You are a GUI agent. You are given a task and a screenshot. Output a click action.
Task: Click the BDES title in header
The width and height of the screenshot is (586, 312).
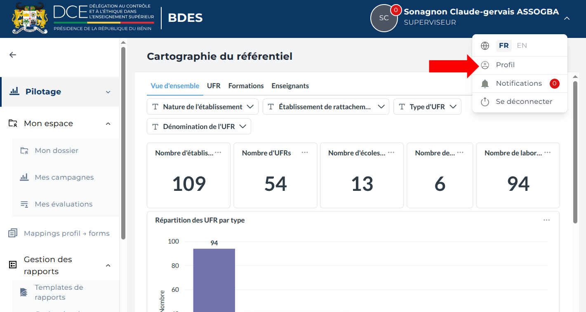[185, 18]
